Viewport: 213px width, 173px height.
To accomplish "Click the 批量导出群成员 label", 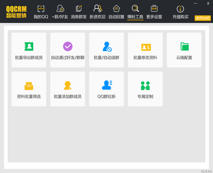I will [29, 58].
